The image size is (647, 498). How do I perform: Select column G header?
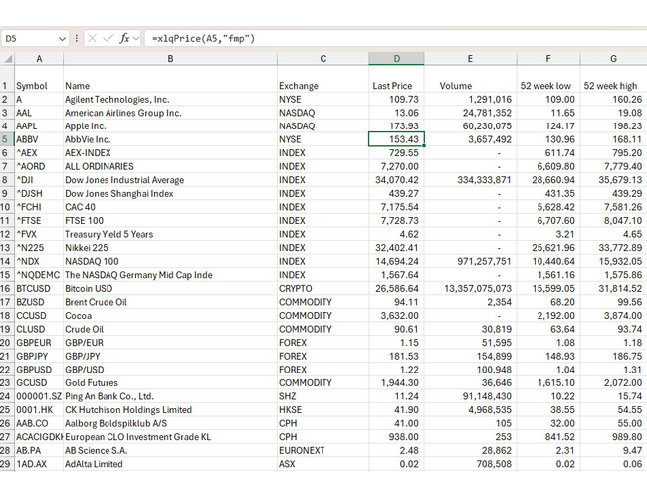click(613, 59)
